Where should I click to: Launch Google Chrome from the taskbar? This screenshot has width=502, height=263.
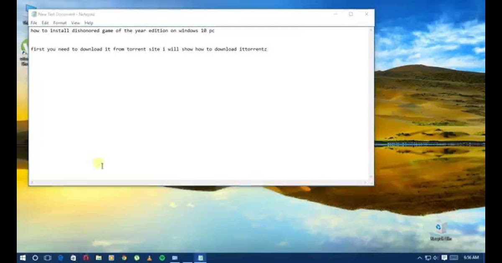124,258
